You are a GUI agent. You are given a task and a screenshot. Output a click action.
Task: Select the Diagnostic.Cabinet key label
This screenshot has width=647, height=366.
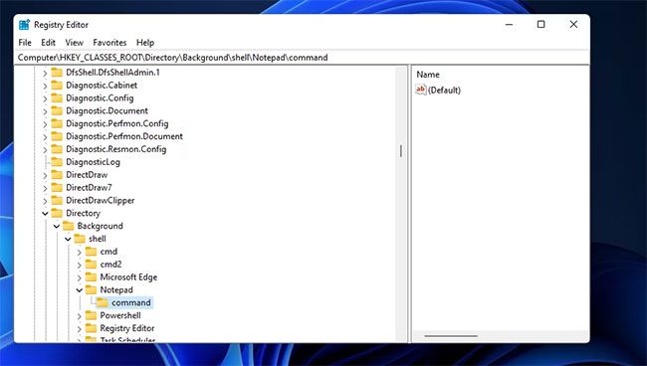point(102,86)
